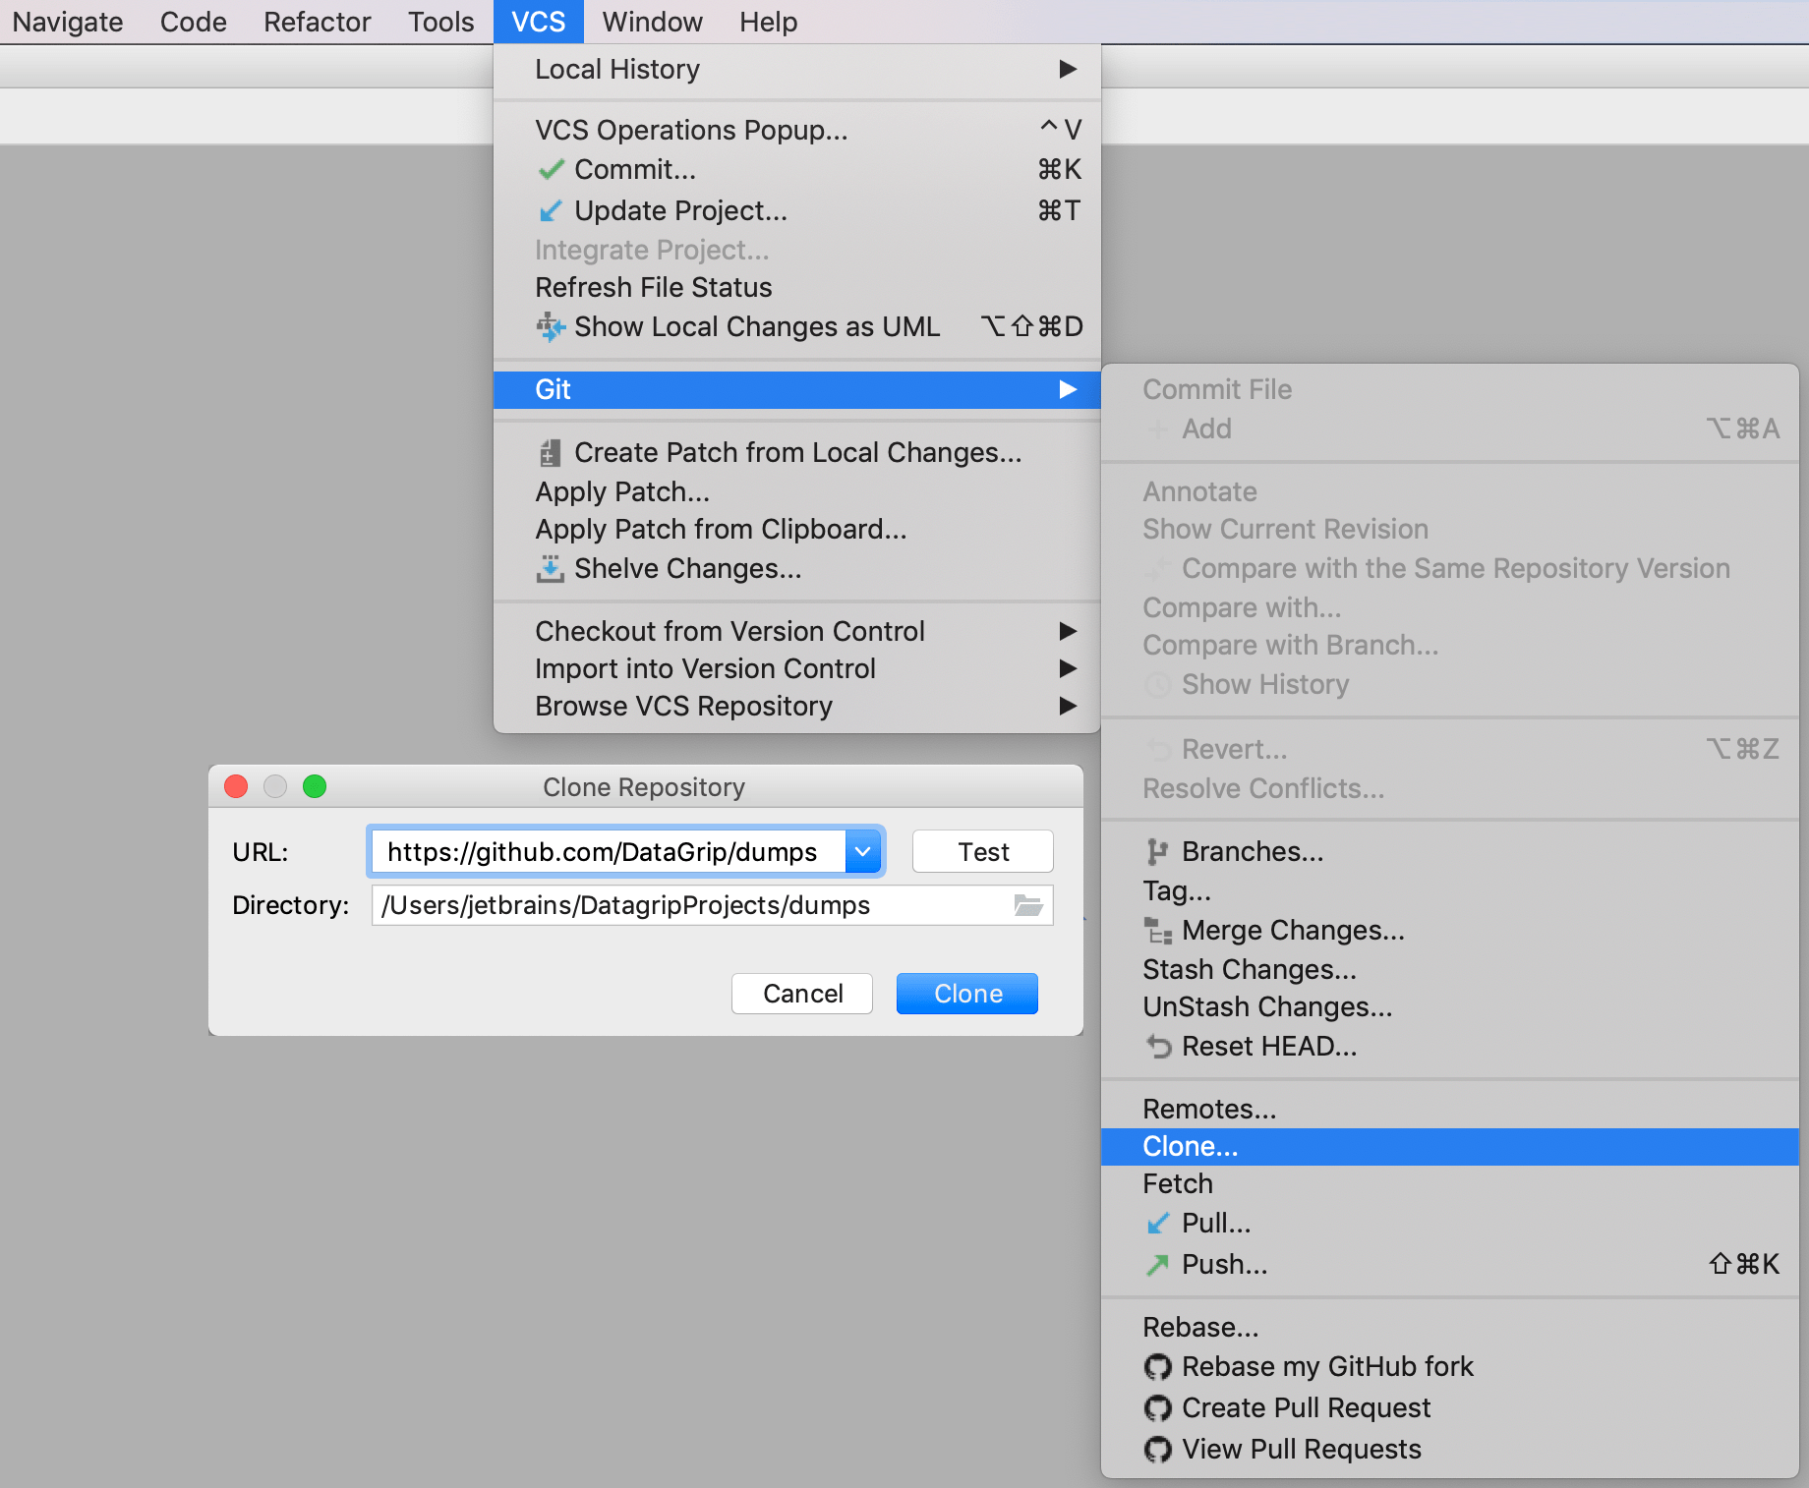Select Rebase... in Git submenu
The width and height of the screenshot is (1809, 1488).
click(x=1450, y=1327)
